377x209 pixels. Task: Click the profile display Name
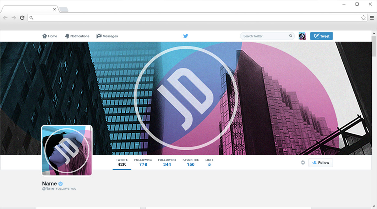tap(49, 184)
